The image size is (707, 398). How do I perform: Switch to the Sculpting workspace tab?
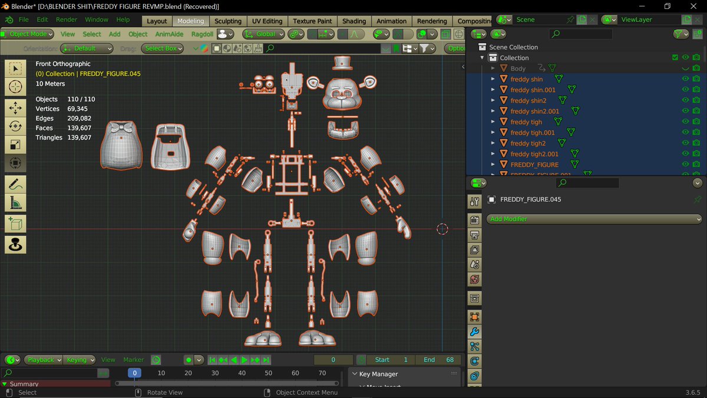(x=228, y=21)
